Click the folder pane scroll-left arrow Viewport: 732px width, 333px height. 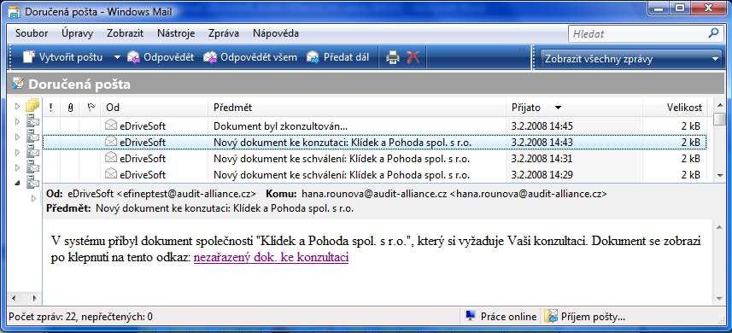point(13,298)
